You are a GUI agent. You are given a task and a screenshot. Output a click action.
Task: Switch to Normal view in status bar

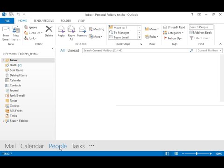tap(167, 154)
